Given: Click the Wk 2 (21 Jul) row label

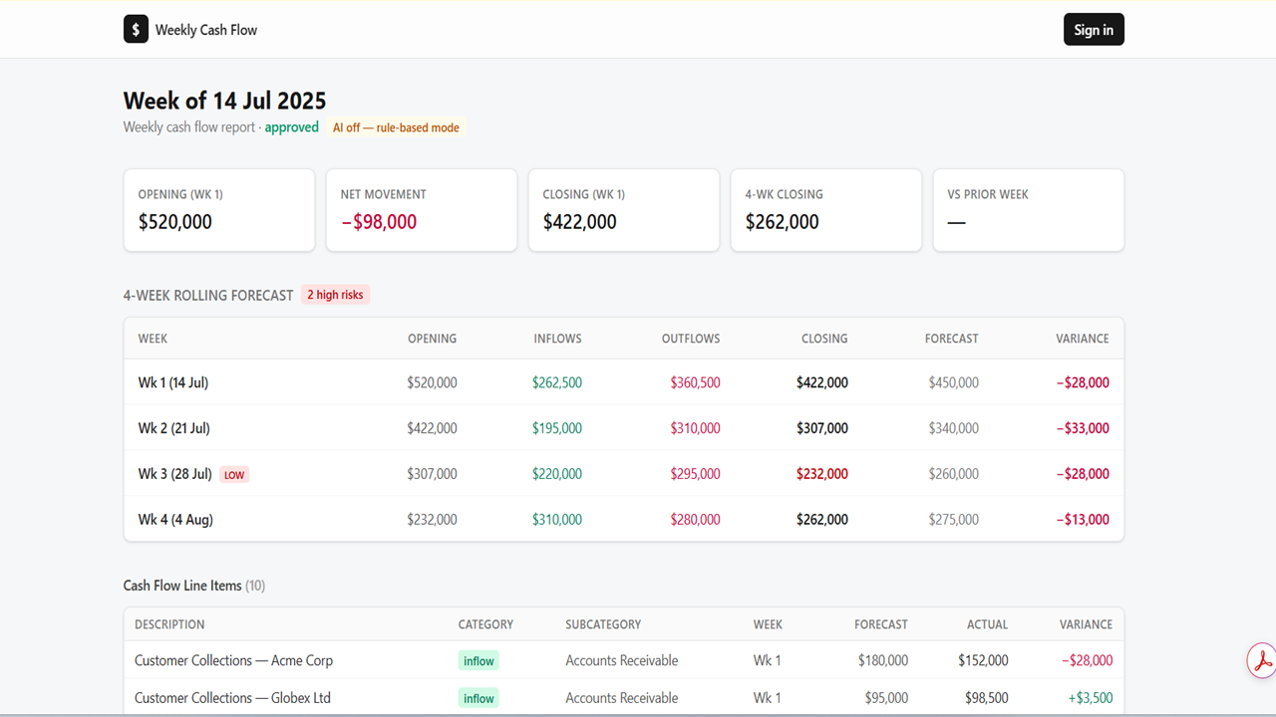Looking at the screenshot, I should tap(174, 428).
